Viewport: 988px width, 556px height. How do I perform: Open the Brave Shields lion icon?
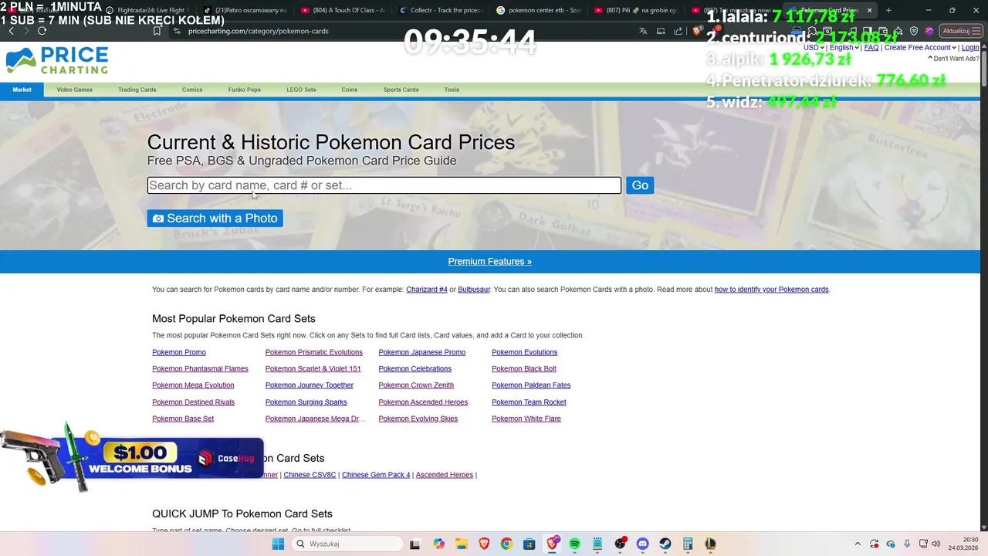[697, 31]
